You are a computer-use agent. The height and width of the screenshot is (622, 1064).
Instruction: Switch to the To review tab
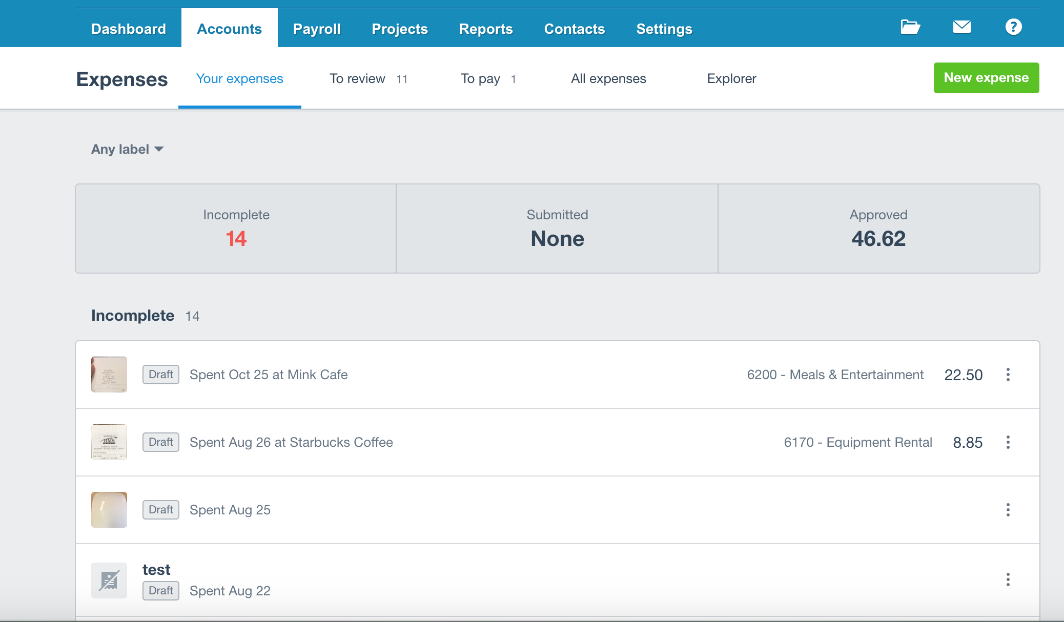(x=368, y=79)
